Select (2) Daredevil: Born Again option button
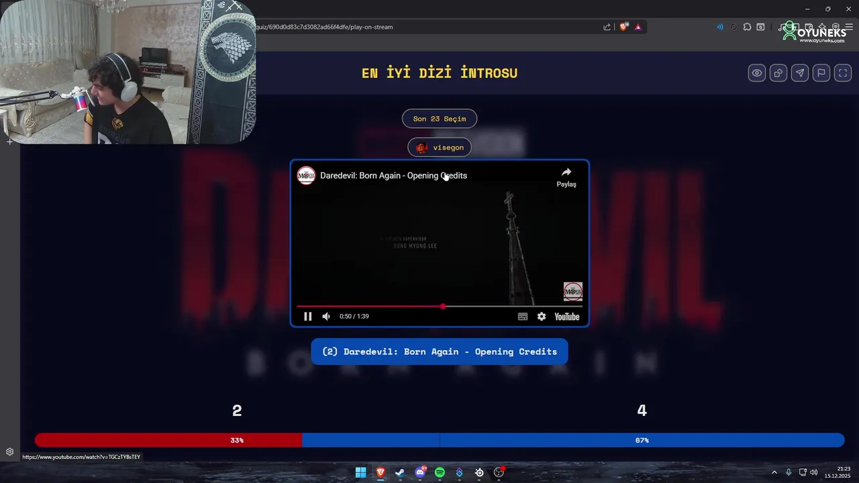Image resolution: width=859 pixels, height=483 pixels. [440, 352]
